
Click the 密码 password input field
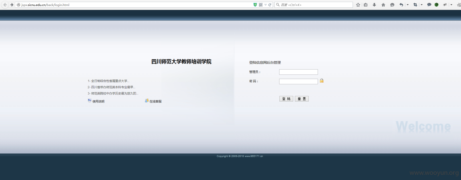point(298,81)
